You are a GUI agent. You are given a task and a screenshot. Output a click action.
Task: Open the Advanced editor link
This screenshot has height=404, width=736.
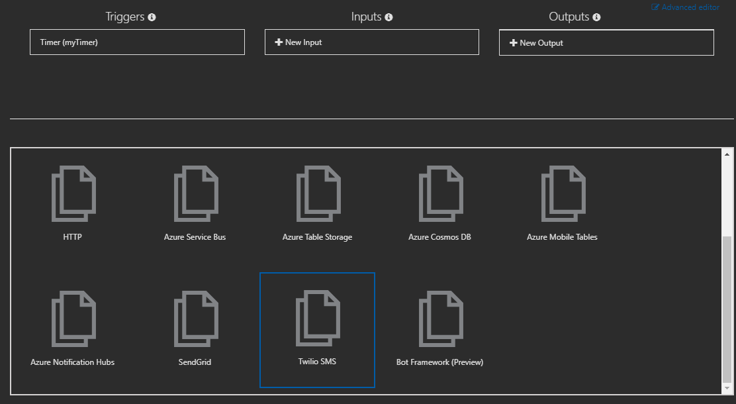click(x=685, y=7)
